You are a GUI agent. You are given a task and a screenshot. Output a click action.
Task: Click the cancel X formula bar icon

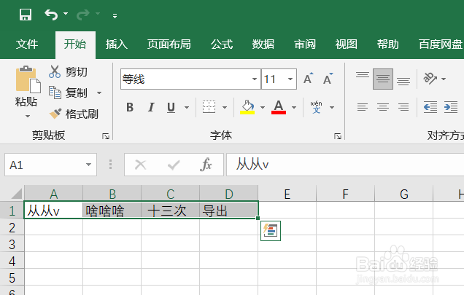tap(140, 165)
